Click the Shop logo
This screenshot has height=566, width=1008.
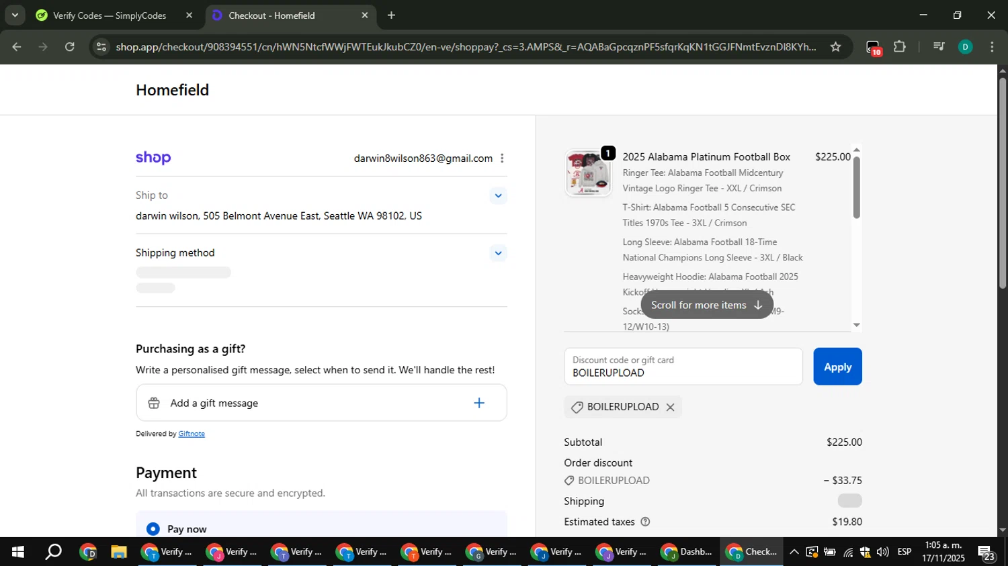153,158
